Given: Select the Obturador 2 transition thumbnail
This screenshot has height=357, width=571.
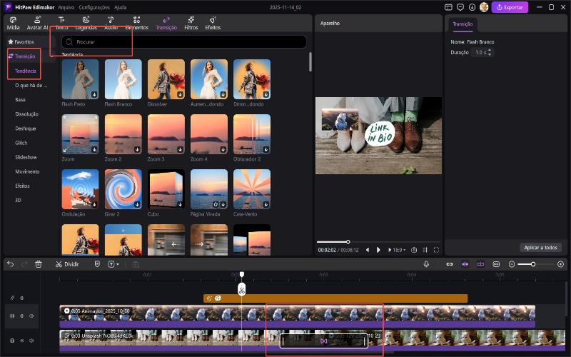Looking at the screenshot, I should (x=252, y=134).
